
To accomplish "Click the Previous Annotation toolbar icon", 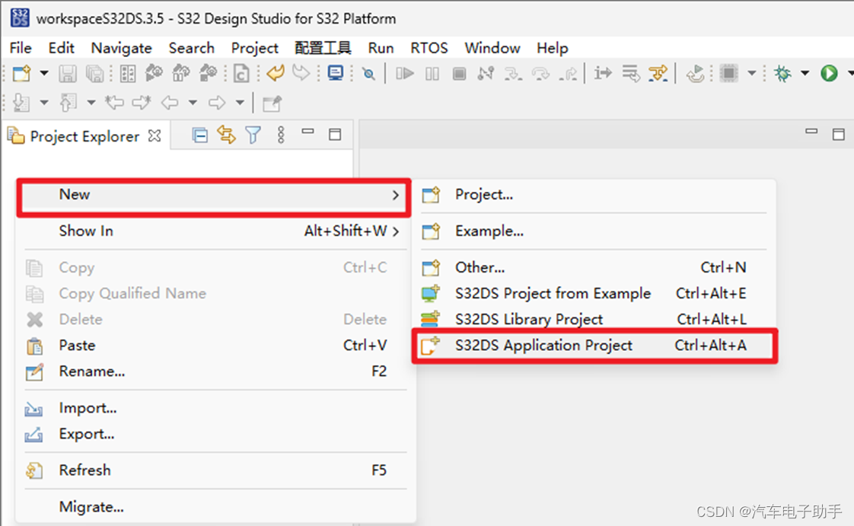I will tap(68, 102).
